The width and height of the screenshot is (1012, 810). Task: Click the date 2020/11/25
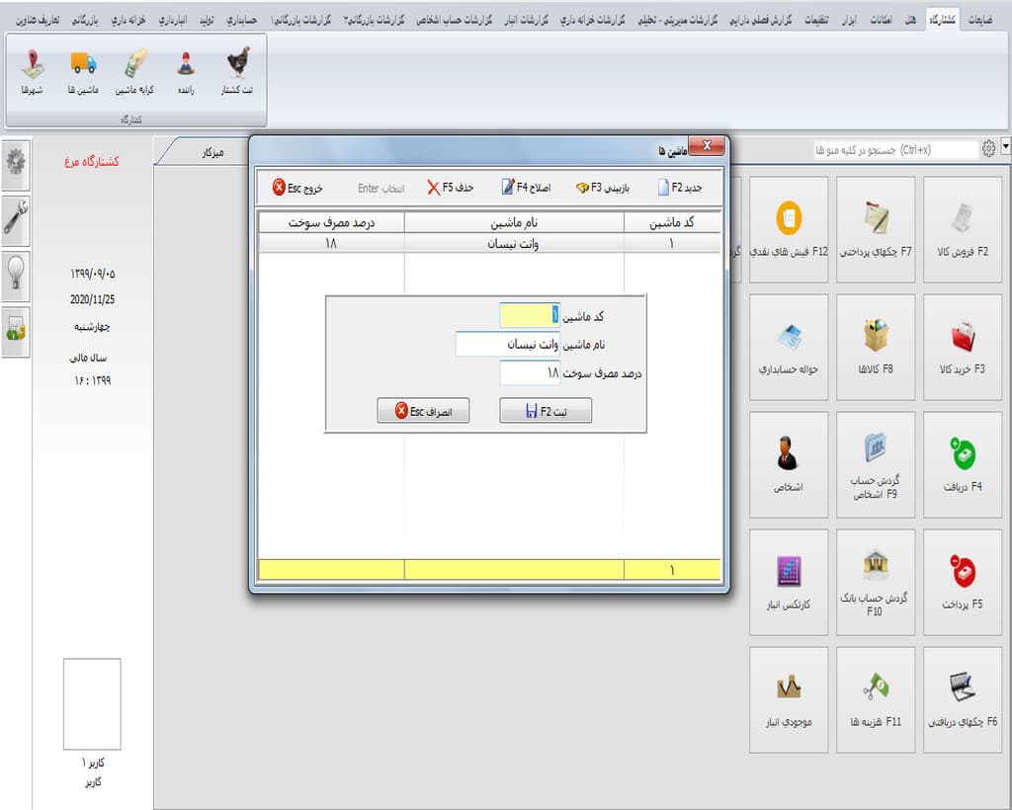(x=92, y=299)
